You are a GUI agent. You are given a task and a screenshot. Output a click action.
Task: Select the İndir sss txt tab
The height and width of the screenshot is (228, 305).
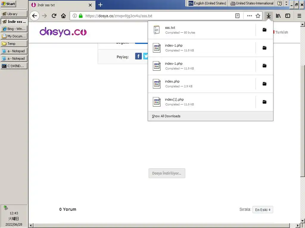(x=62, y=5)
